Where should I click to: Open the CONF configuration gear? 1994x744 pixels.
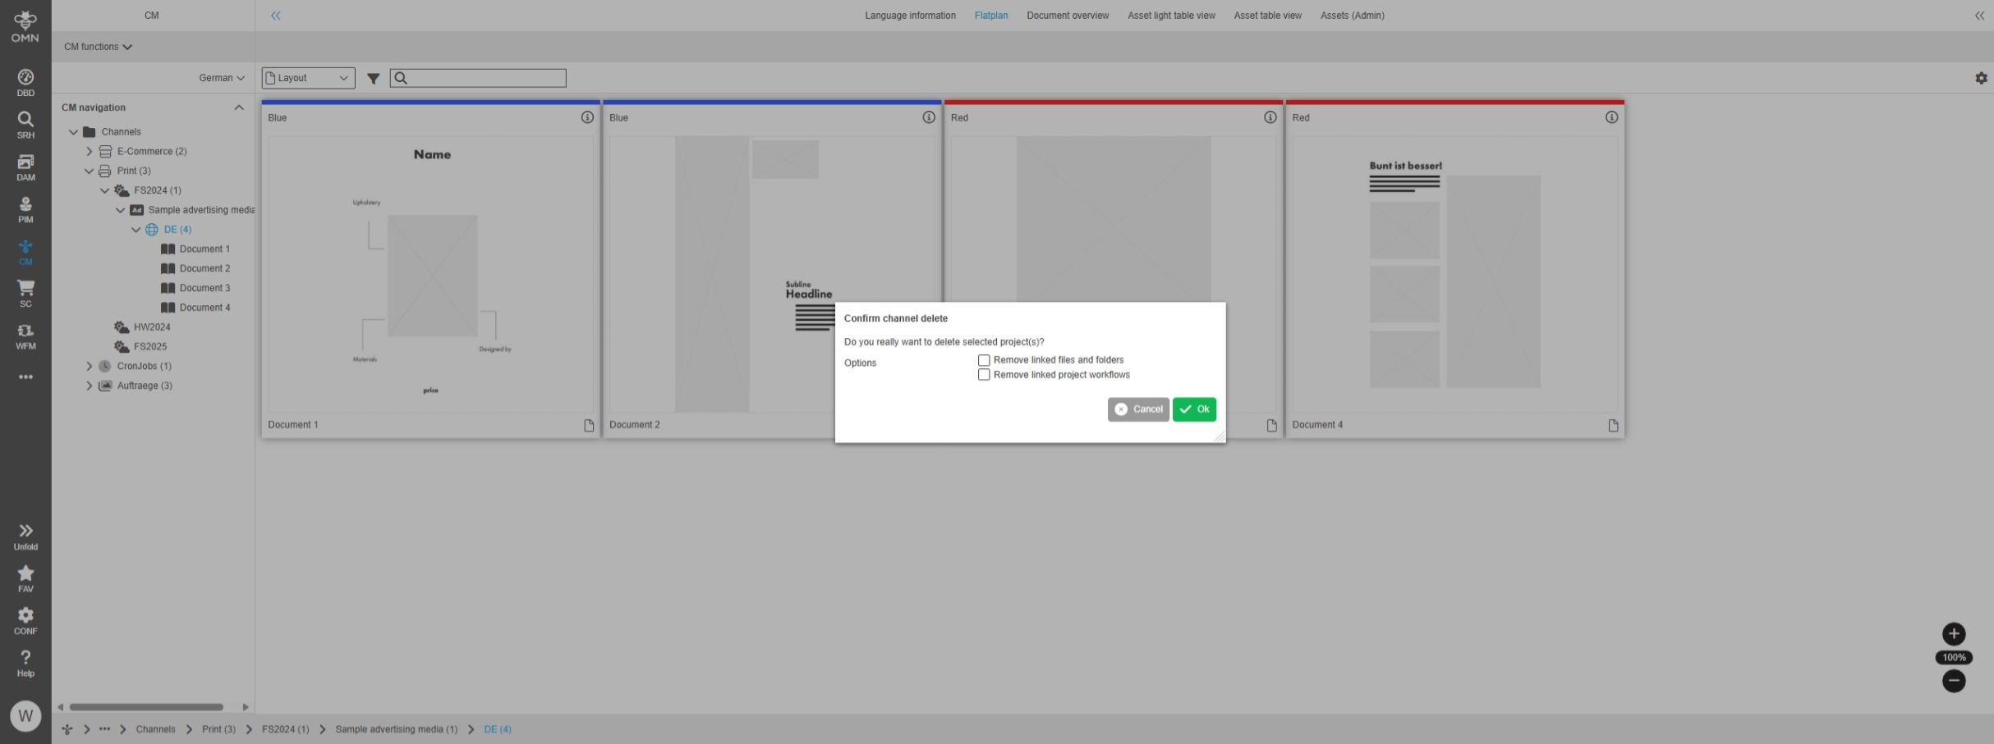tap(25, 621)
